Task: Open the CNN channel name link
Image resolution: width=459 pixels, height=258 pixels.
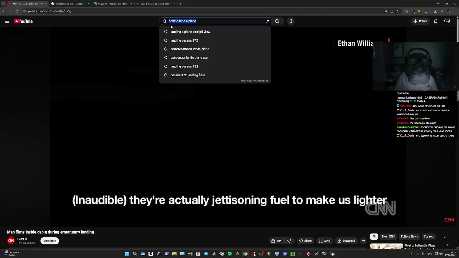Action: [x=20, y=239]
